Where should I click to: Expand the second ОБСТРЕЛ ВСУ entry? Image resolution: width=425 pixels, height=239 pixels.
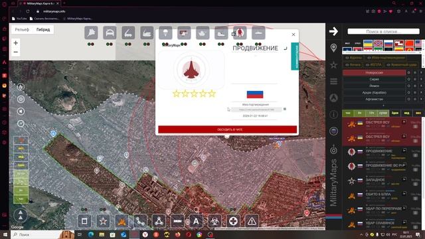pyautogui.click(x=404, y=136)
